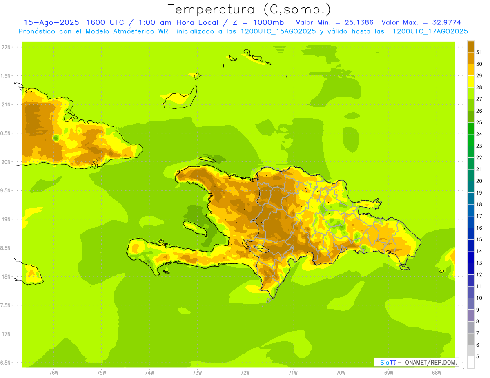Viewport: 490px width, 378px height.
Task: Click legend value "10"
Action: [x=479, y=298]
